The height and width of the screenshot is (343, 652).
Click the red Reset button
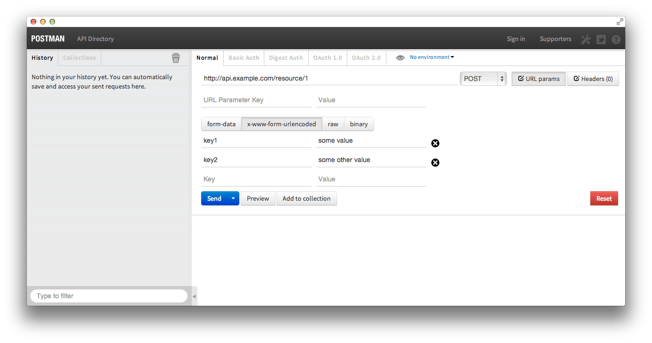pyautogui.click(x=604, y=198)
